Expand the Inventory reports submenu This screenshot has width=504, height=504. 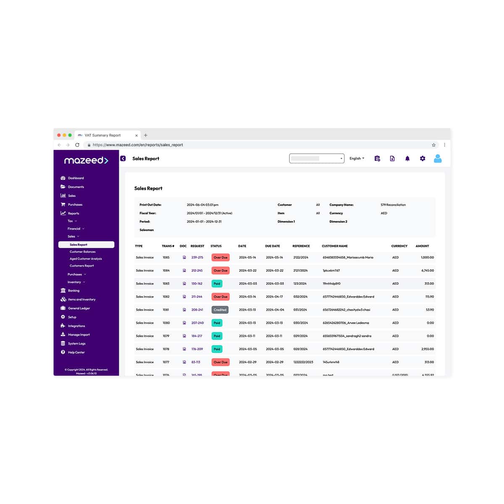[76, 282]
